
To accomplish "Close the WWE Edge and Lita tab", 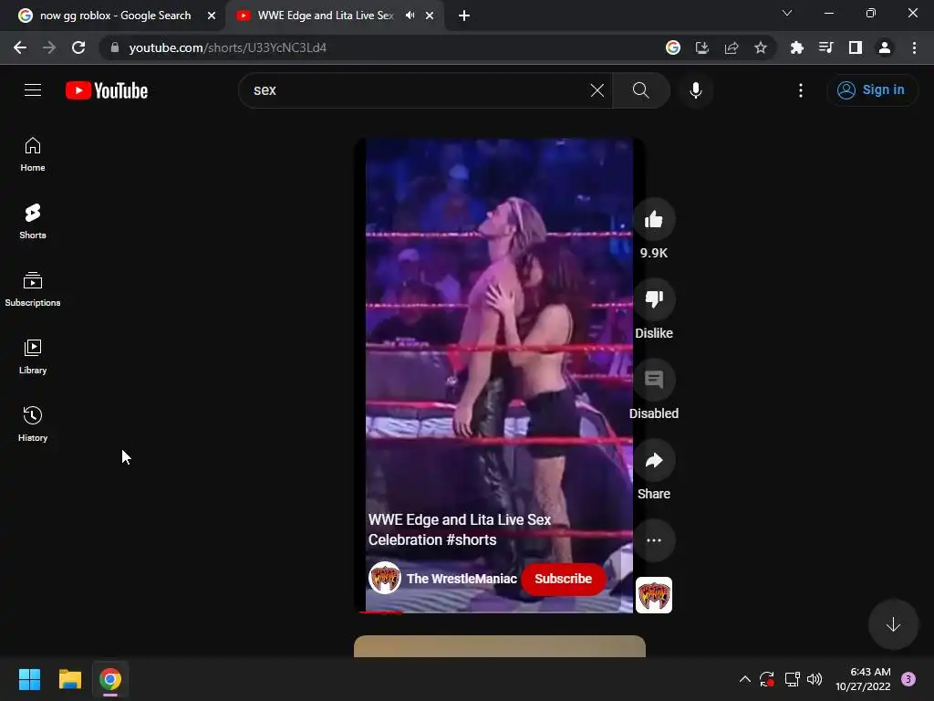I will coord(430,16).
